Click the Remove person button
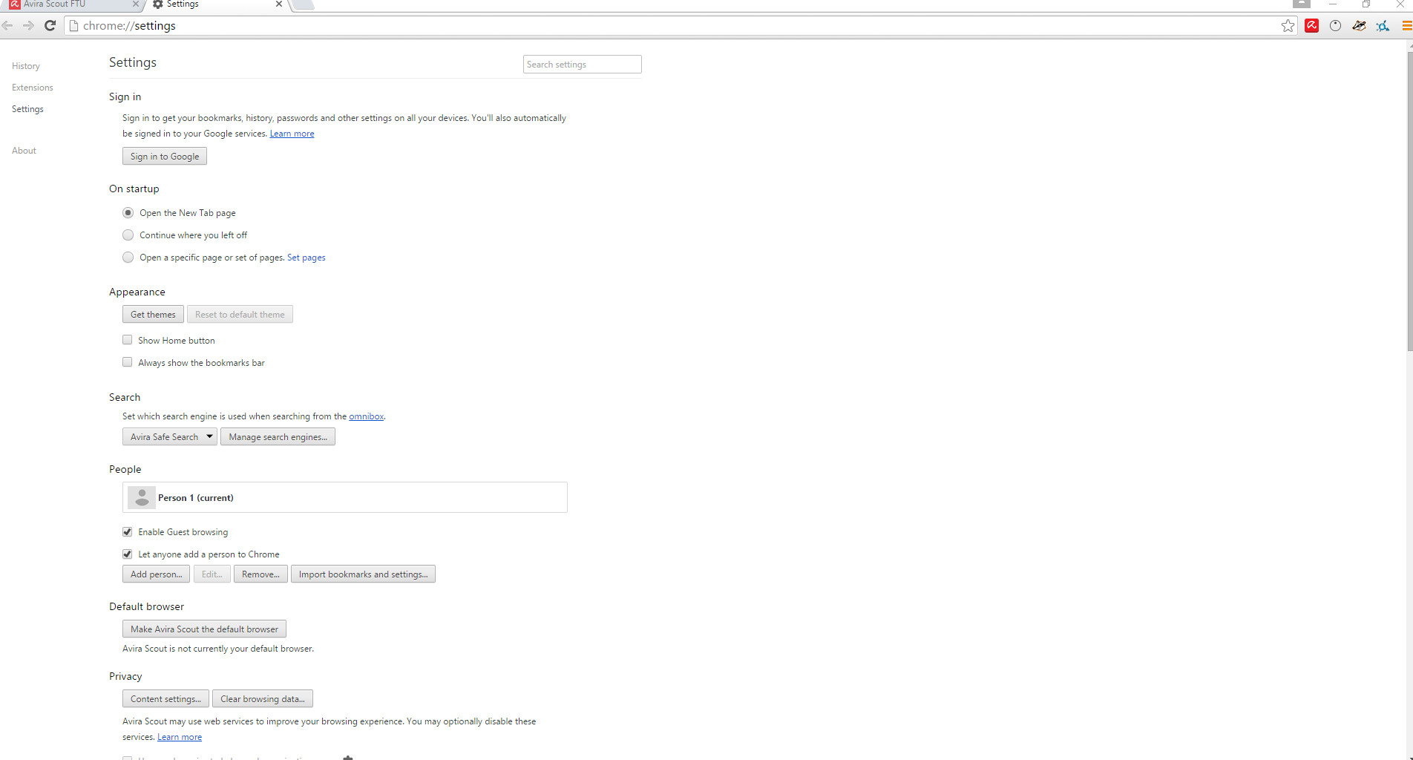The height and width of the screenshot is (760, 1413). [x=260, y=574]
